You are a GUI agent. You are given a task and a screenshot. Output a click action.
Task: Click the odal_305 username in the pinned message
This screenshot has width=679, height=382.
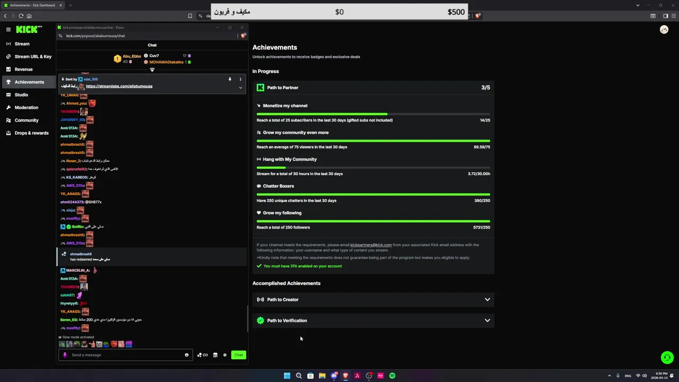(x=90, y=80)
